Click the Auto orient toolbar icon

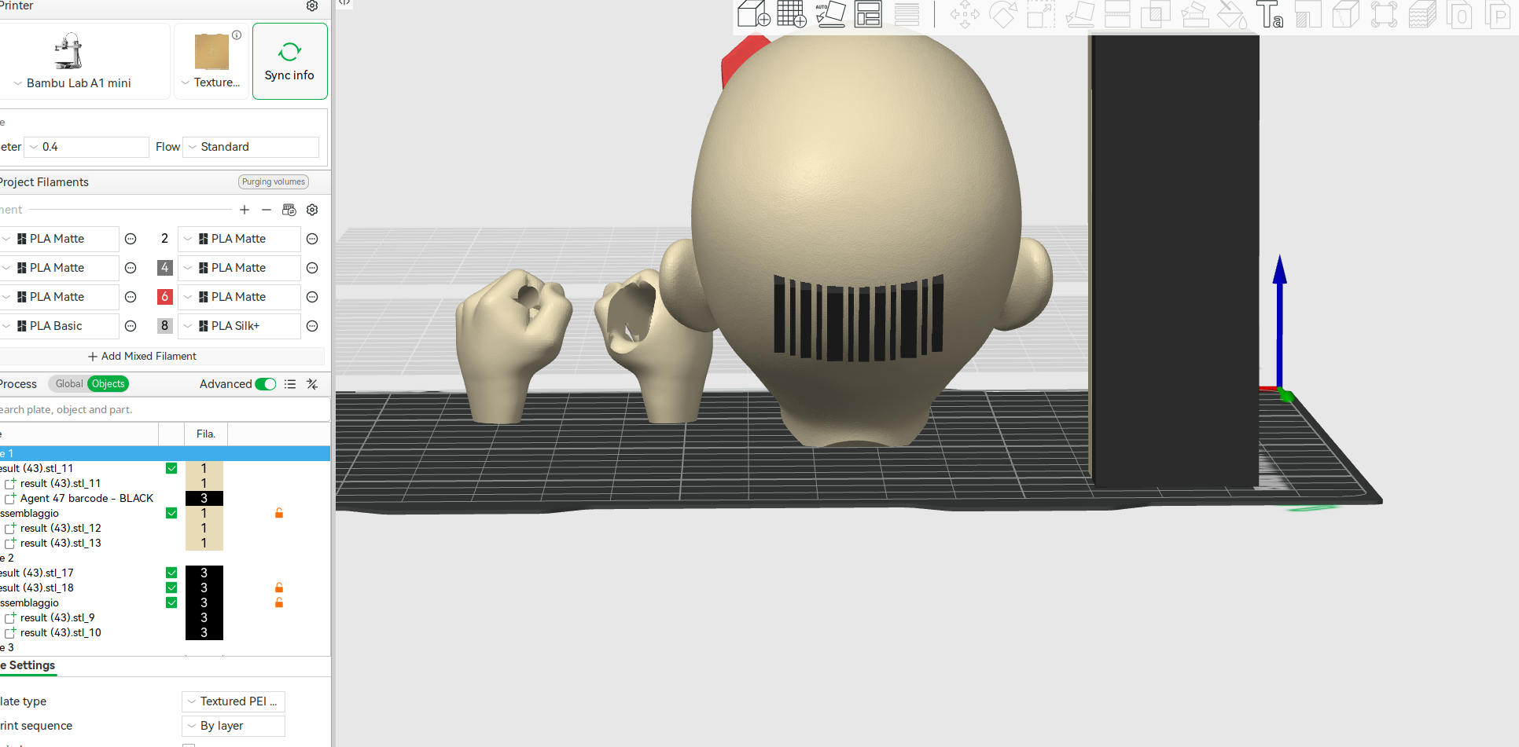coord(829,14)
